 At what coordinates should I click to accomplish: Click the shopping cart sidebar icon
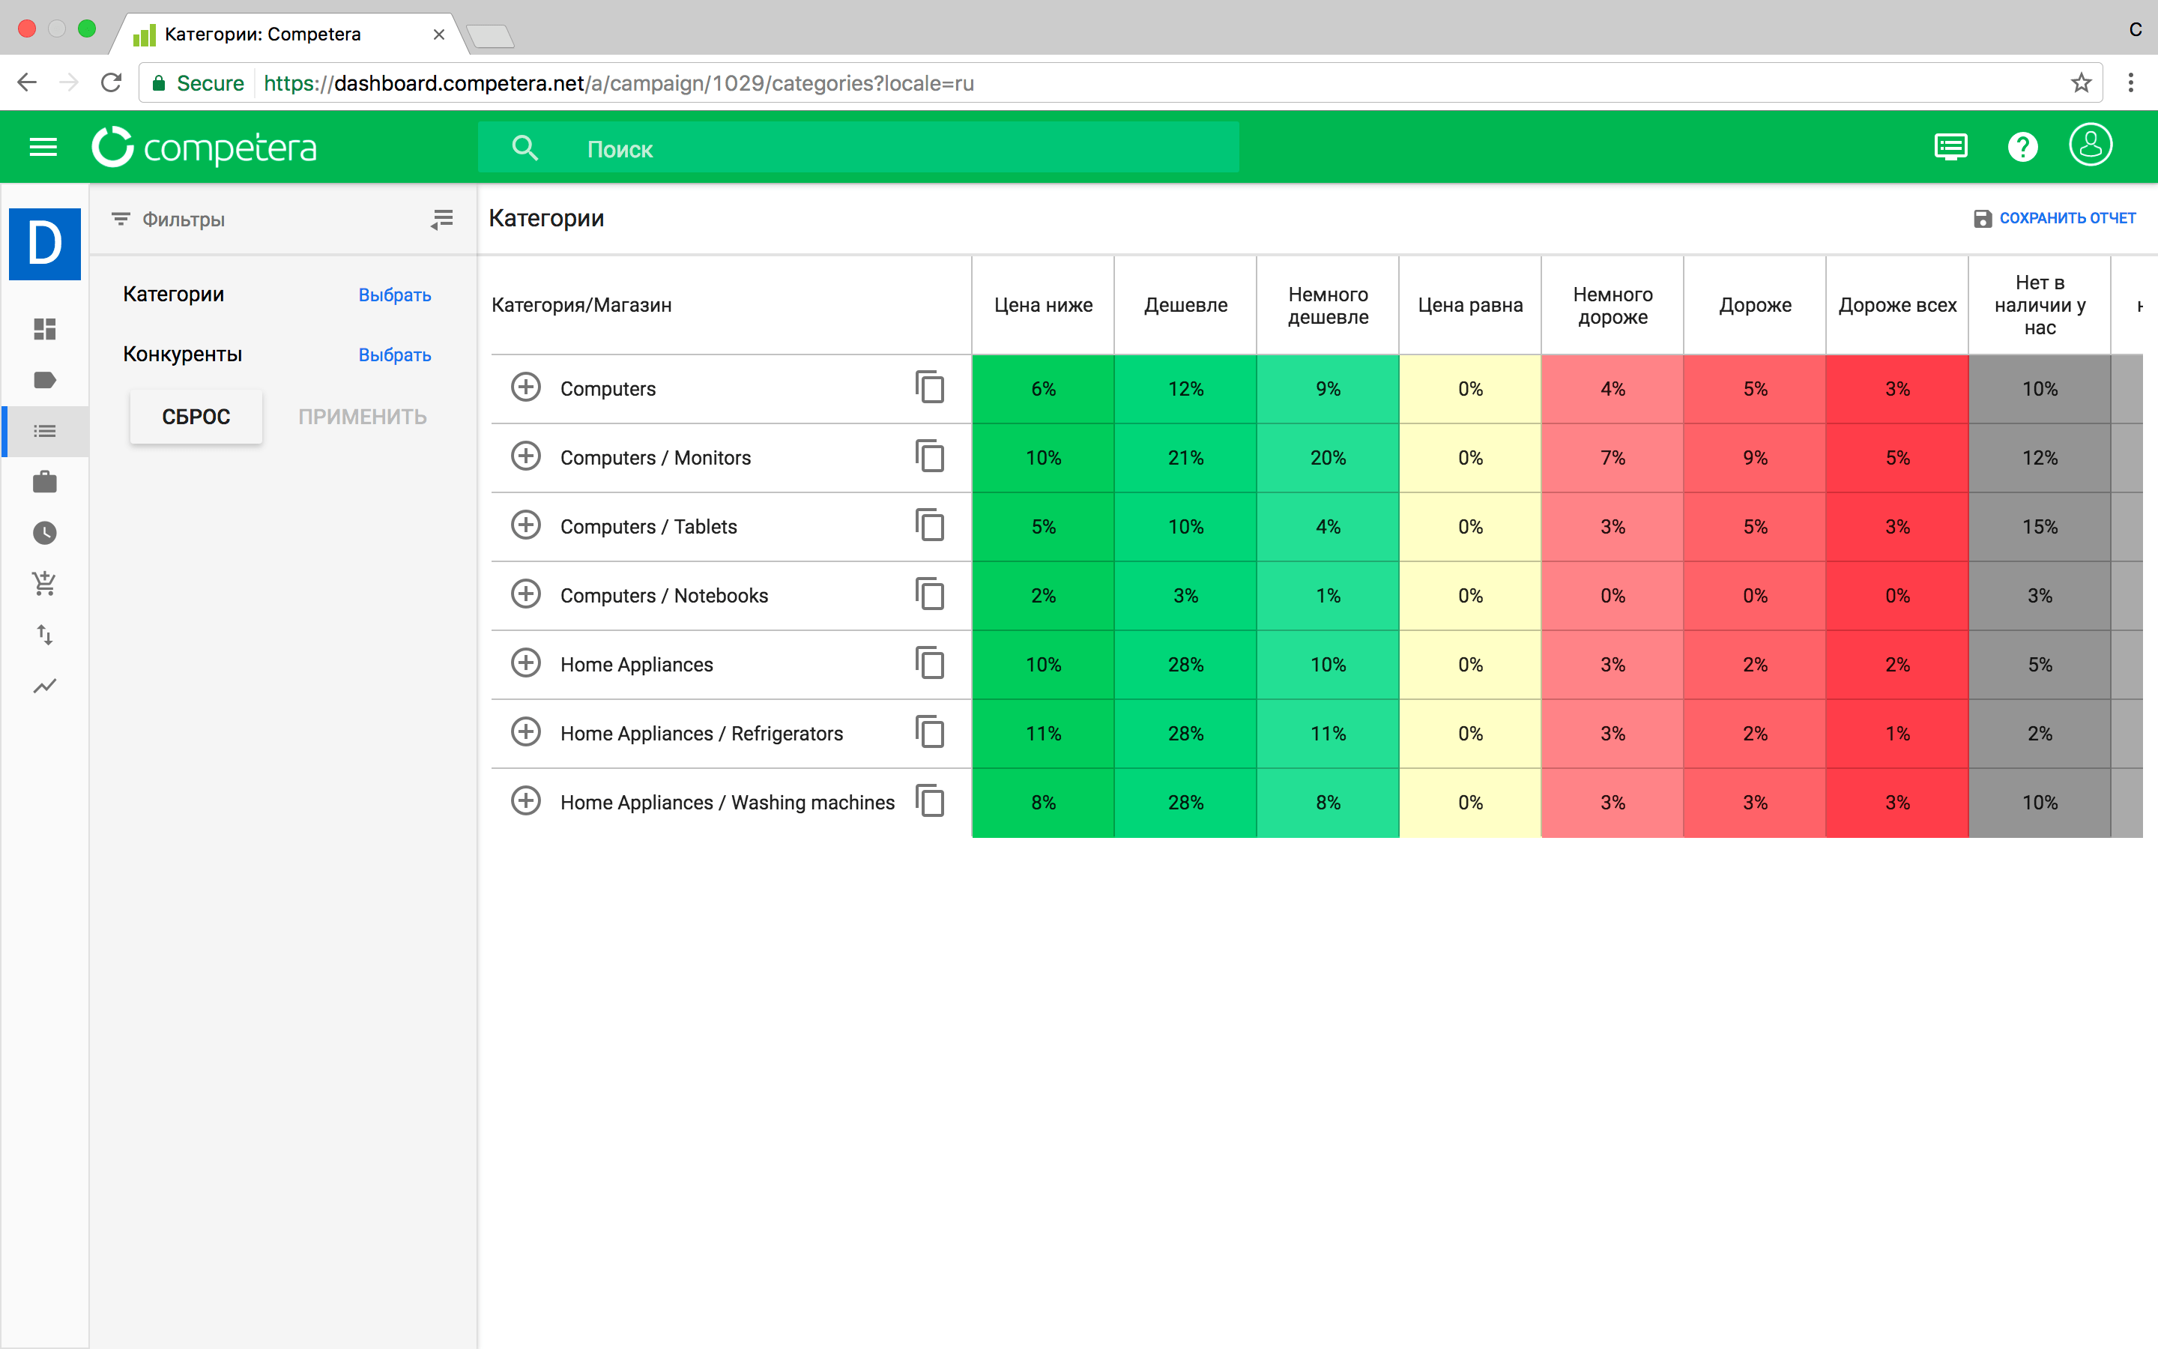click(45, 584)
